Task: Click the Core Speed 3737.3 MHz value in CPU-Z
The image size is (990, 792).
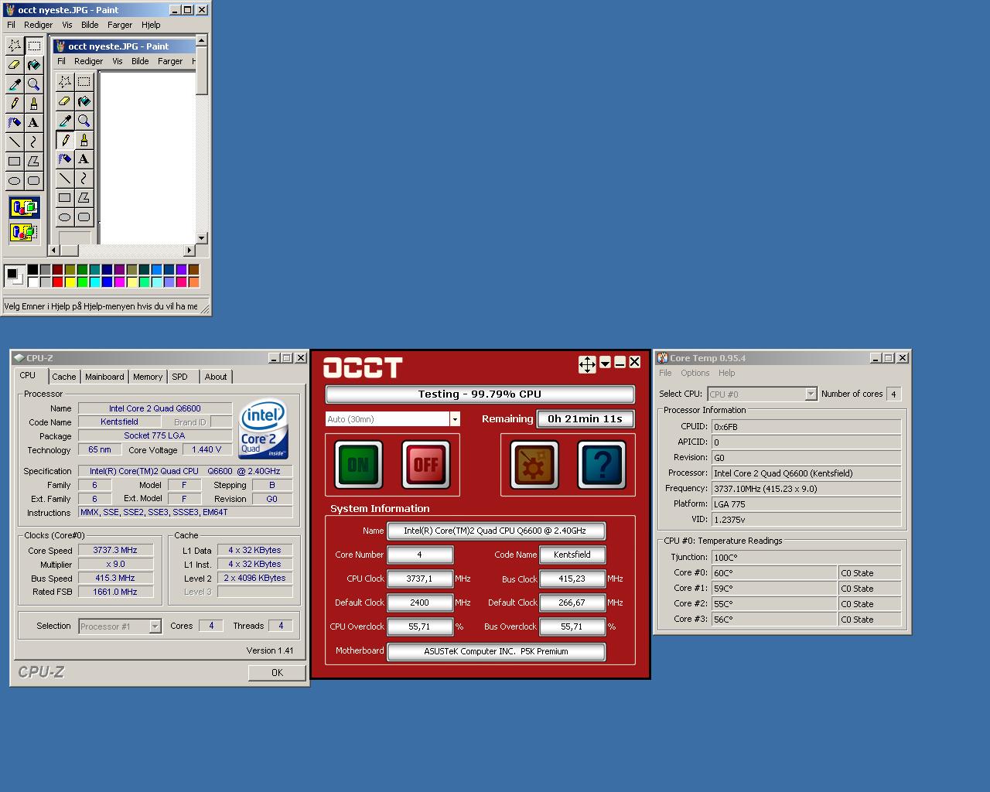Action: point(115,551)
